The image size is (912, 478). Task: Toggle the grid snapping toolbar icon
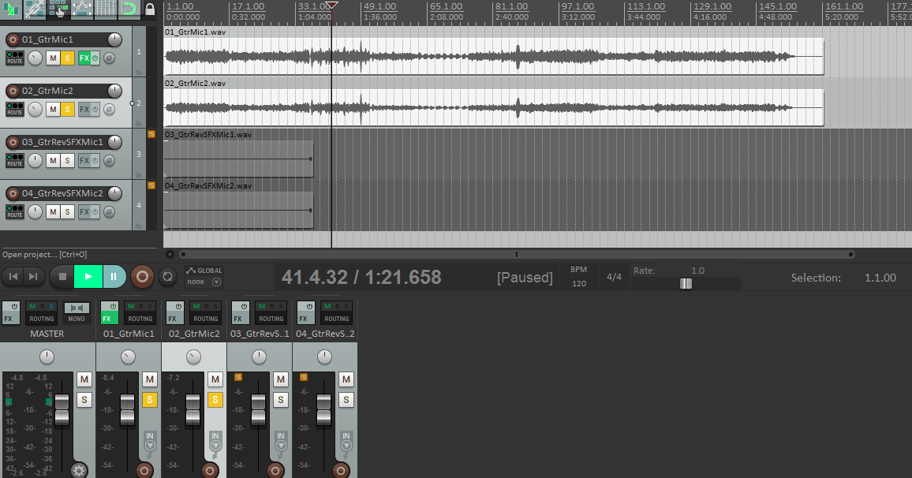(105, 10)
